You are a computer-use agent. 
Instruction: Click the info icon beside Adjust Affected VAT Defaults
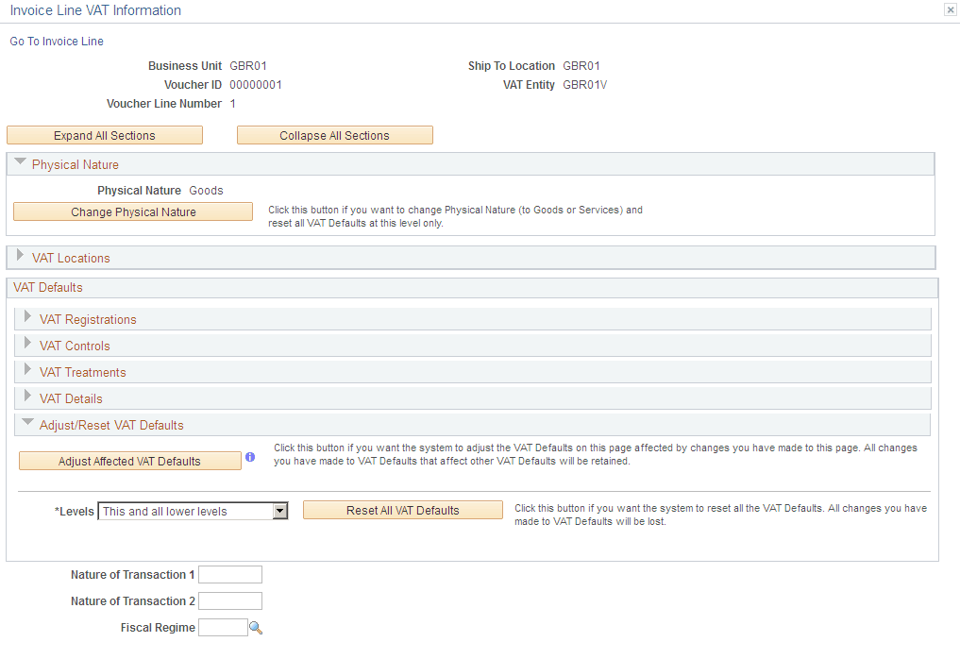250,458
